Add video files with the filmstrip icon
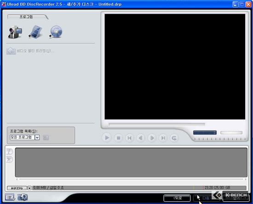The image size is (253, 204). point(35,32)
